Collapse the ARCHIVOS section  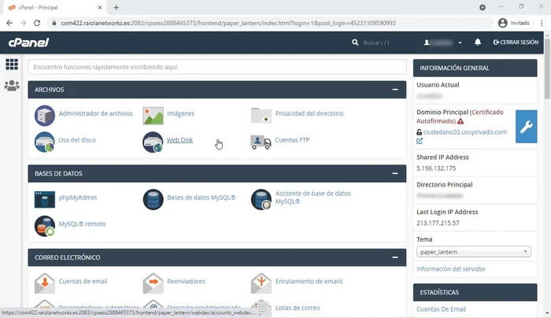point(395,90)
